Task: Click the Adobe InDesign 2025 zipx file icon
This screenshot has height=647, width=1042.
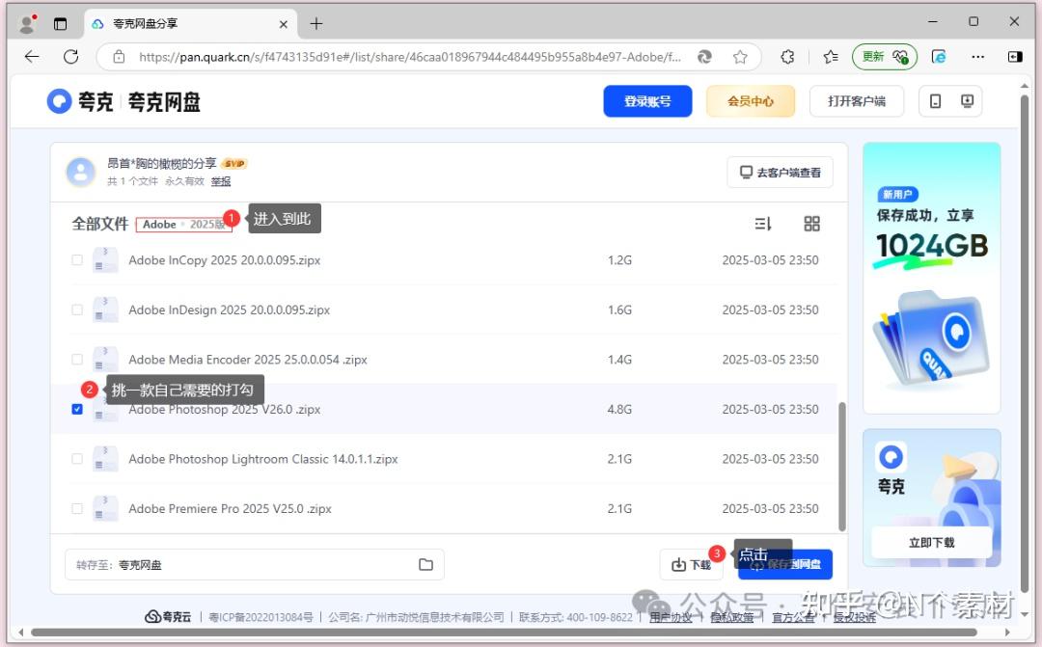Action: pyautogui.click(x=105, y=310)
